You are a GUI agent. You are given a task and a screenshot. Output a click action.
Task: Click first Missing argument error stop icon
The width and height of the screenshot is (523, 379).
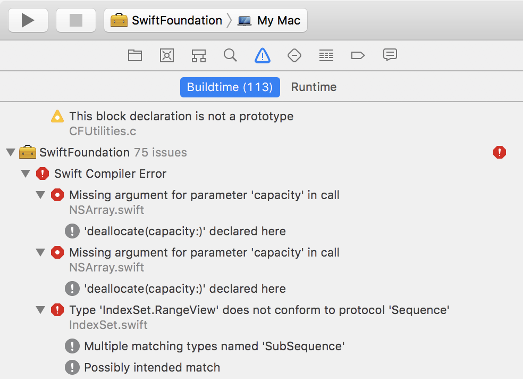coord(57,195)
